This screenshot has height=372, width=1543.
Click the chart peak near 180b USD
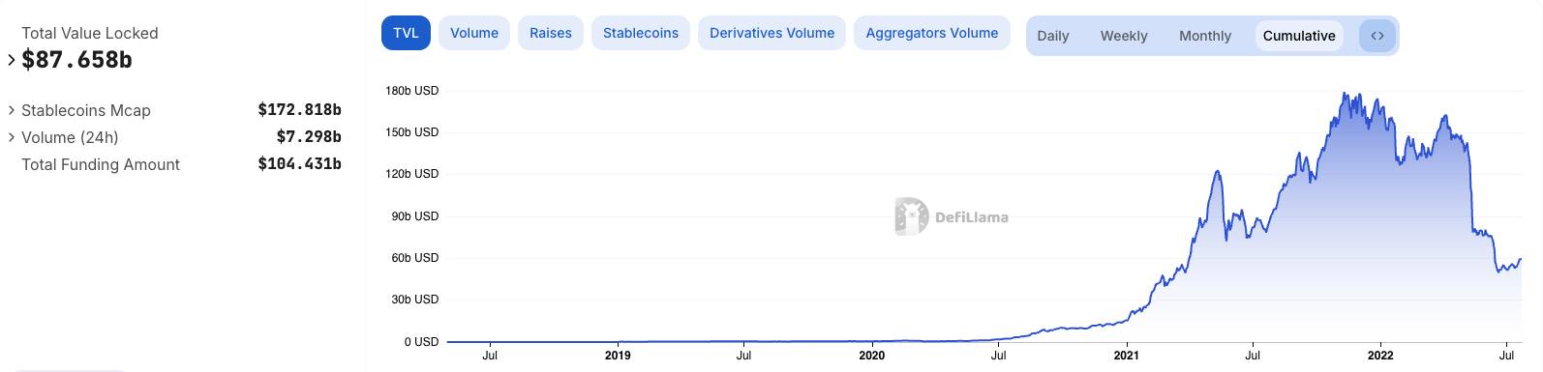[x=1345, y=95]
